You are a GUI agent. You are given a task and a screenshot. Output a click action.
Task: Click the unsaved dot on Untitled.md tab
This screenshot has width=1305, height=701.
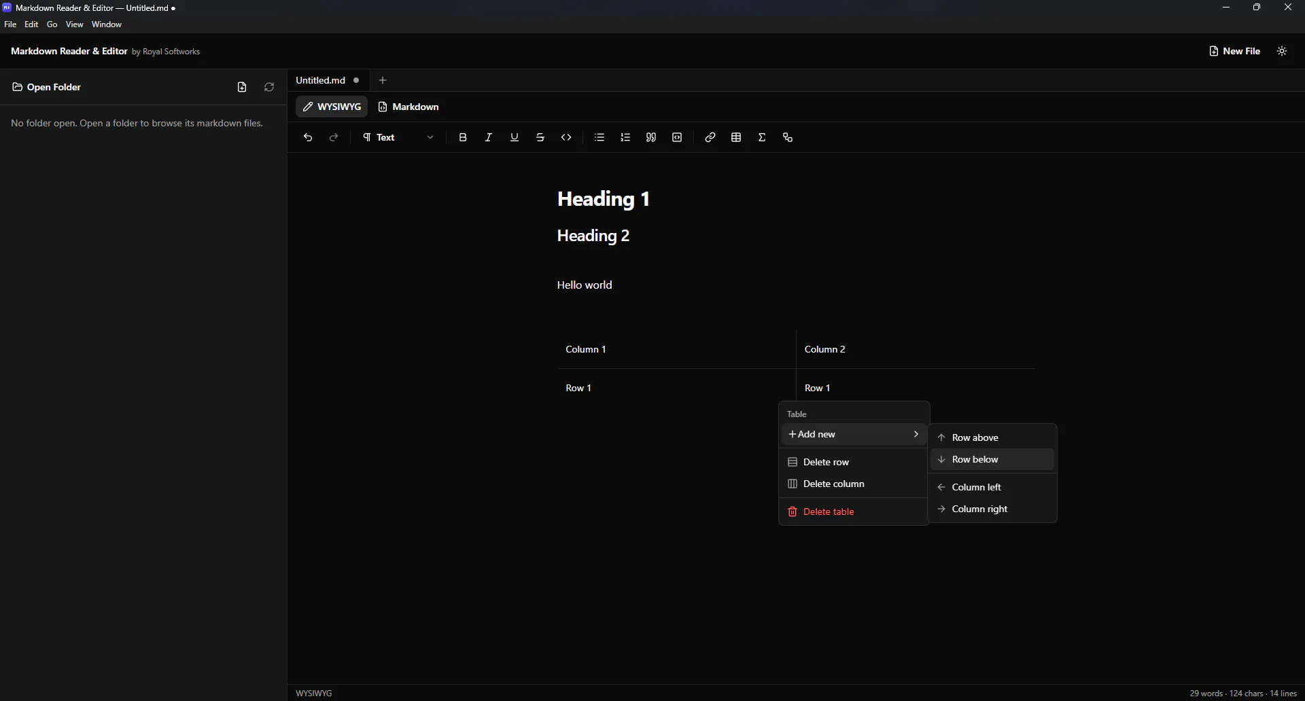(356, 80)
